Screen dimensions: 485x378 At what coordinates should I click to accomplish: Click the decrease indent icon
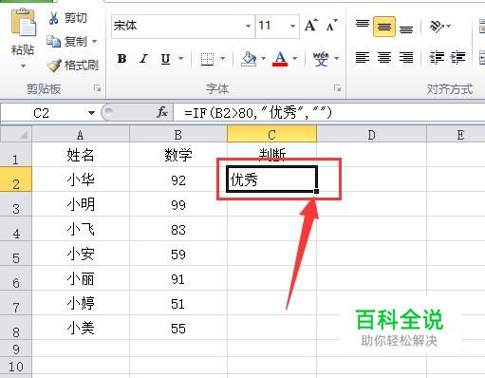coord(437,58)
